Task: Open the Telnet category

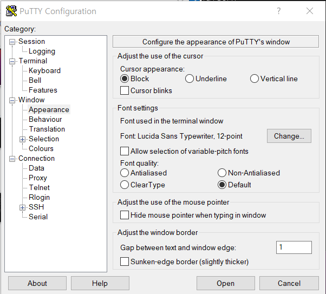Action: [x=39, y=188]
